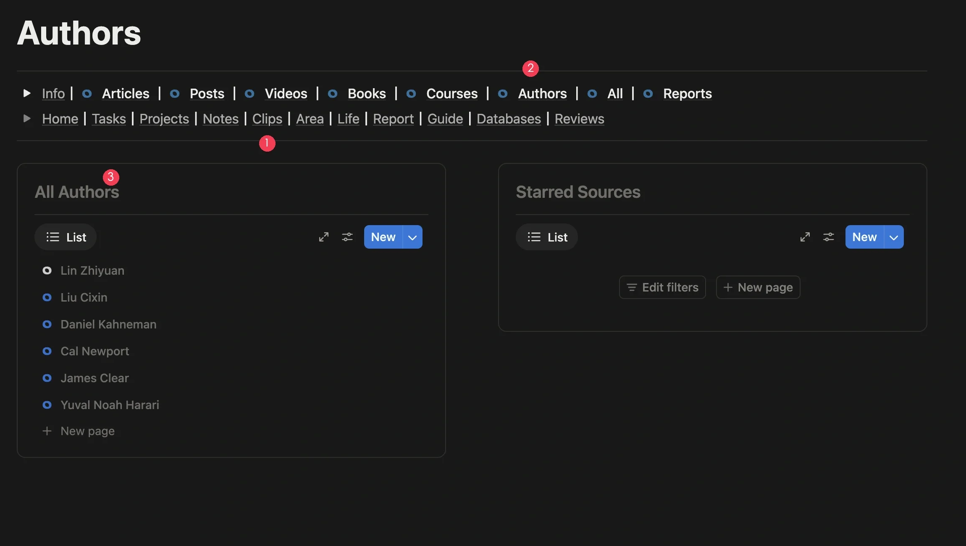Open the Report link
966x546 pixels.
coord(393,119)
